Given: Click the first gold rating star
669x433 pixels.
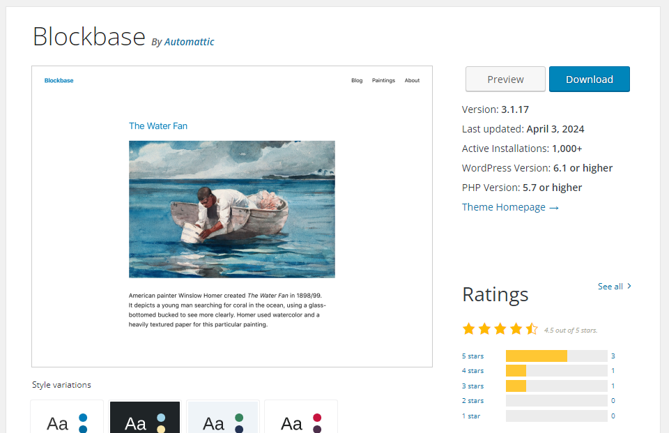Looking at the screenshot, I should 468,329.
